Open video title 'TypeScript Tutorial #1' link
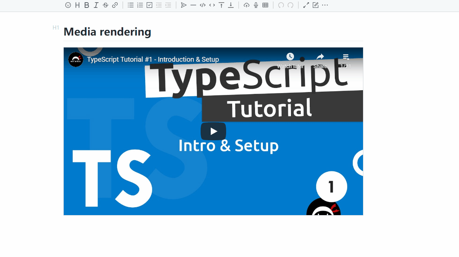 point(153,59)
